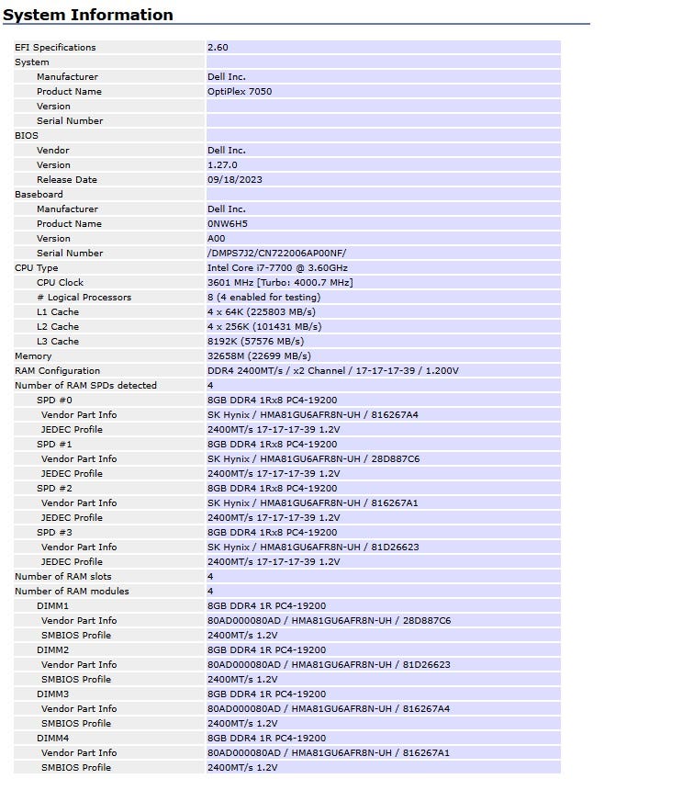Click the OptiPlex 7050 product name value

pos(240,92)
